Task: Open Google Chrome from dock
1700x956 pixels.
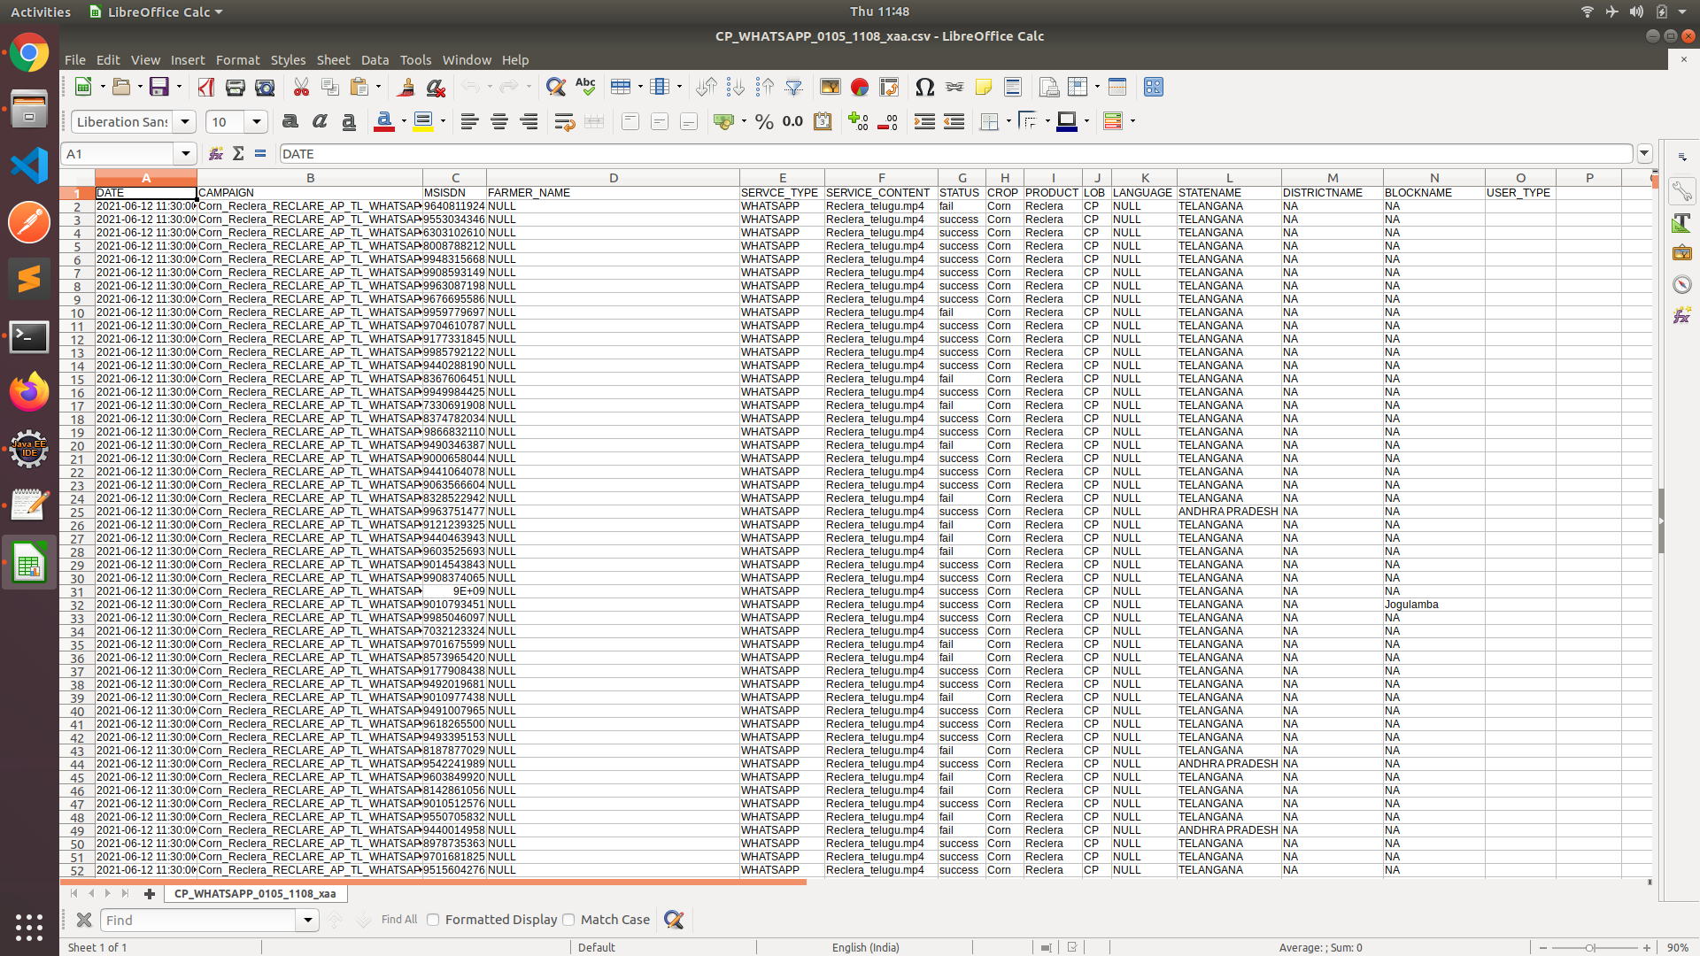Action: (29, 53)
